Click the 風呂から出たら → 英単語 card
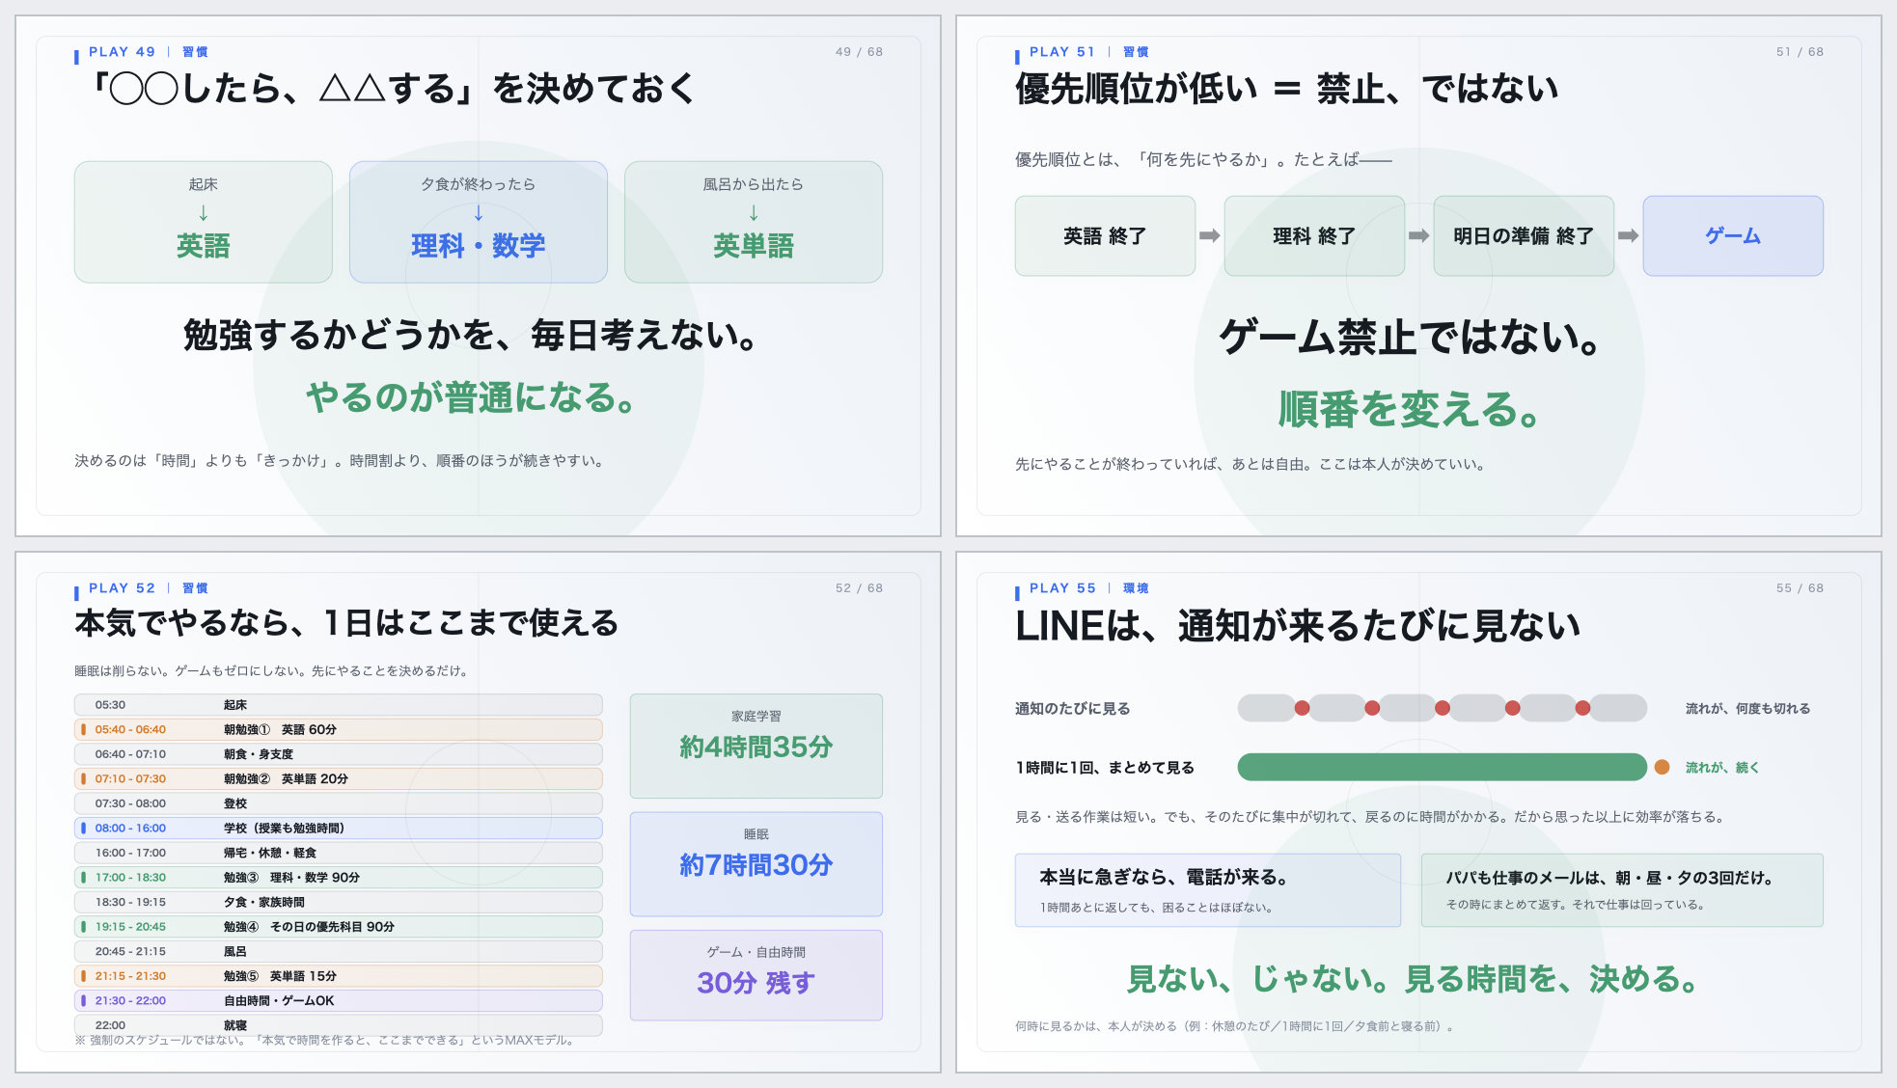This screenshot has width=1897, height=1088. click(x=753, y=222)
